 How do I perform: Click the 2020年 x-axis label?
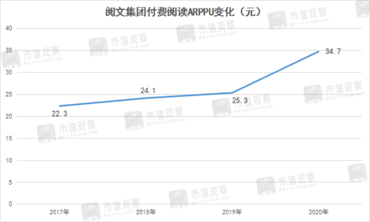(318, 212)
